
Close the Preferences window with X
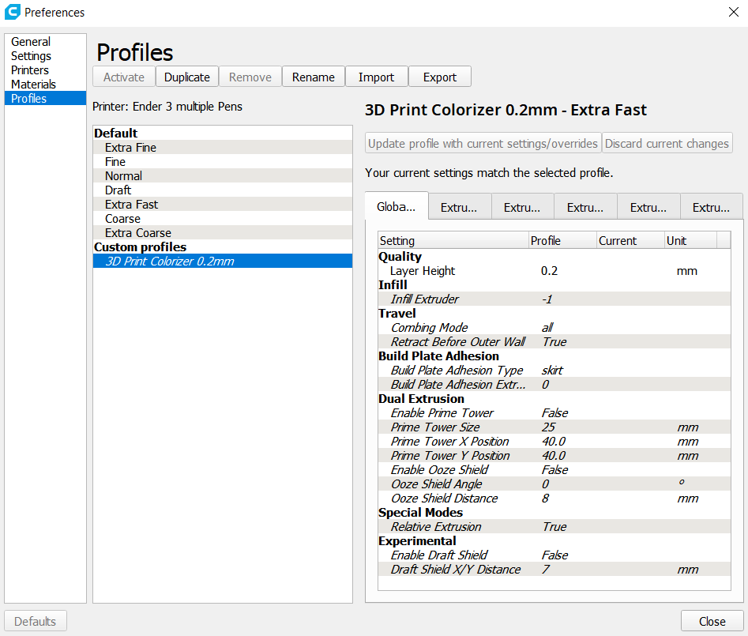coord(733,12)
